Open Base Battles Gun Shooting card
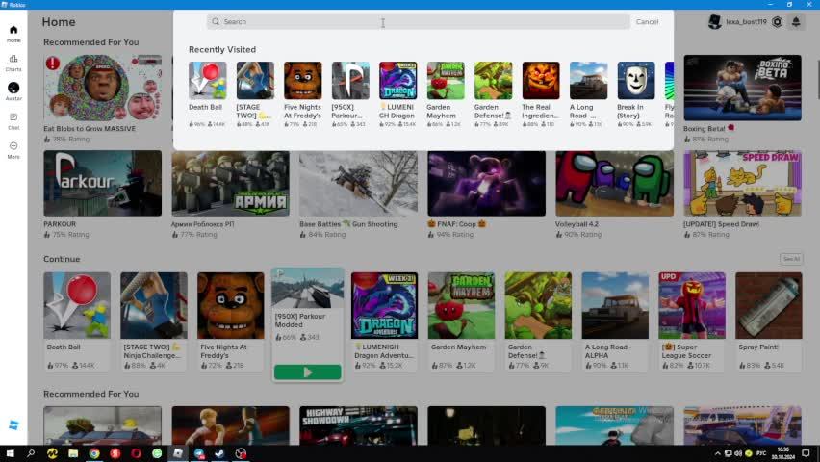The image size is (820, 462). [x=358, y=194]
